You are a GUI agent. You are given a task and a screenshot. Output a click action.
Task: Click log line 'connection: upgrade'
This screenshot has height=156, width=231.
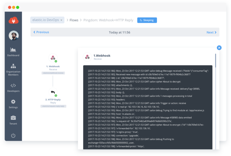113,135
